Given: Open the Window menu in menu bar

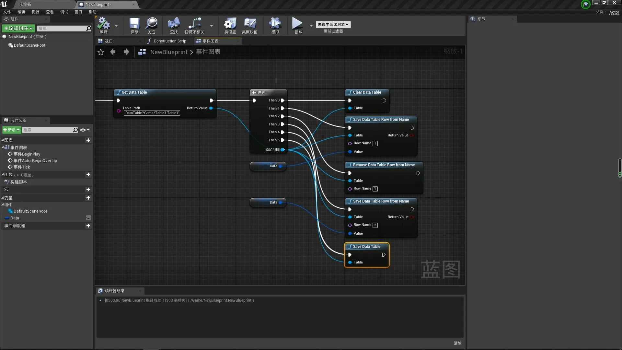Looking at the screenshot, I should click(78, 12).
